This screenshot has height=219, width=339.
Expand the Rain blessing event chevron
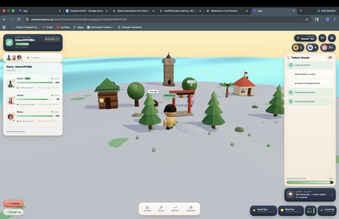tap(332, 195)
